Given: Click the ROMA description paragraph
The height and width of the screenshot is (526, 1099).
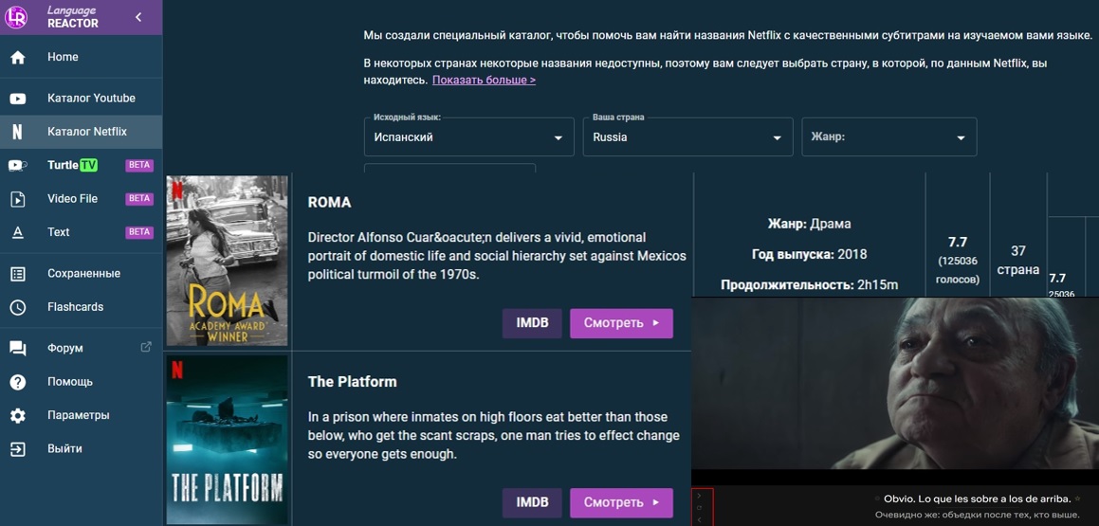Looking at the screenshot, I should (497, 256).
